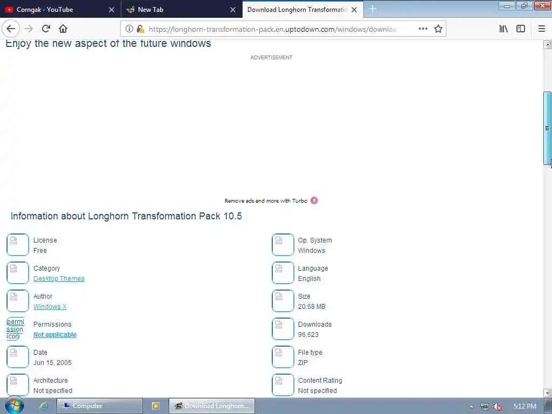Click the muted volume tray icon

coord(497,406)
